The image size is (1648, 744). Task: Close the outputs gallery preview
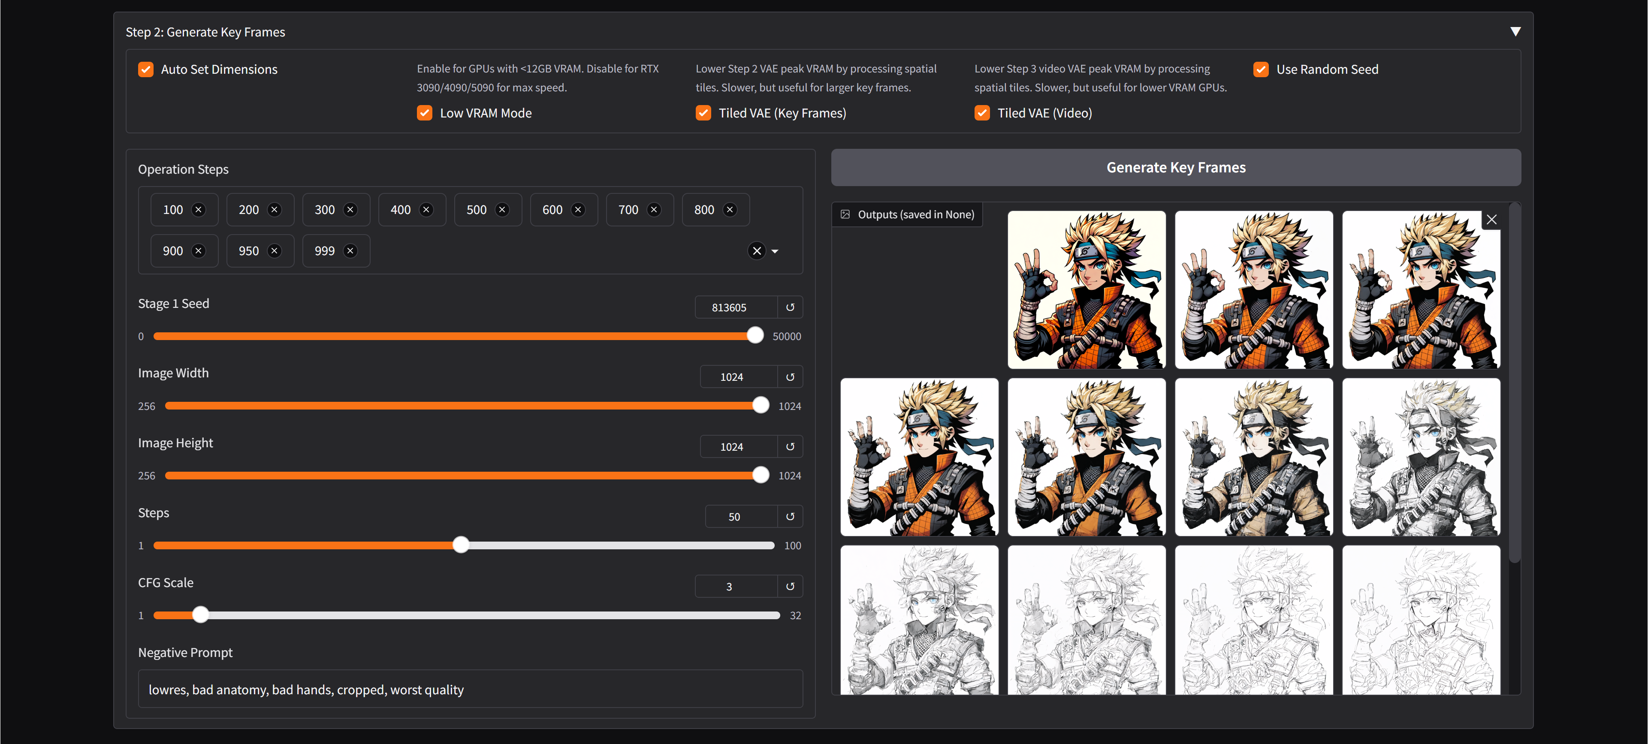(x=1491, y=220)
